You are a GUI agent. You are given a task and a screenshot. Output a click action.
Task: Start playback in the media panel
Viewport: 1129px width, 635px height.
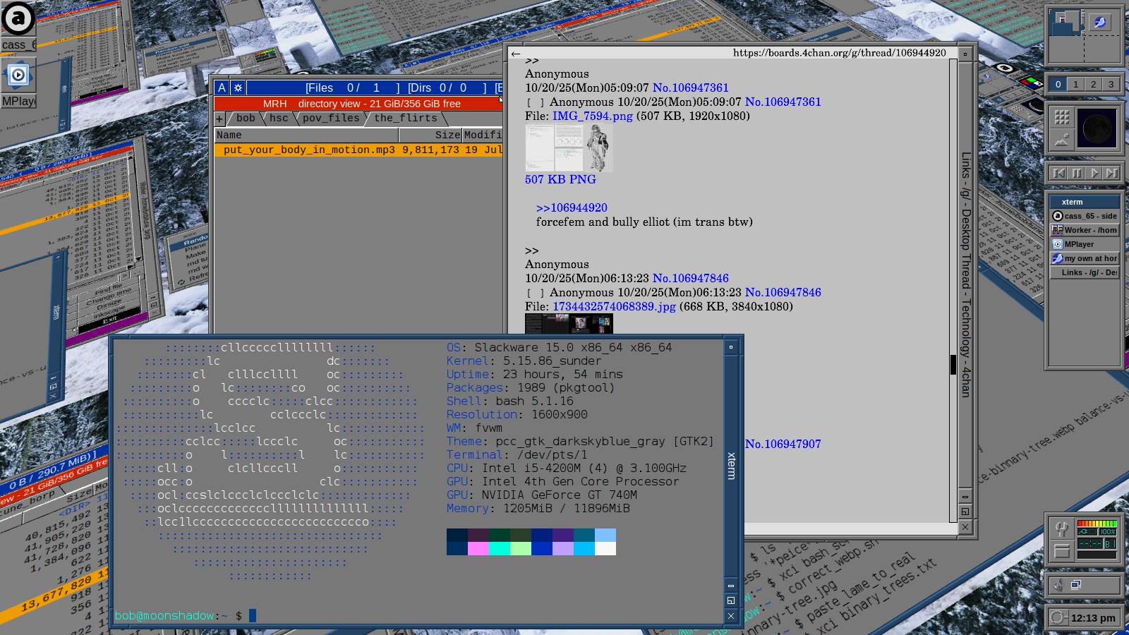(x=1094, y=173)
